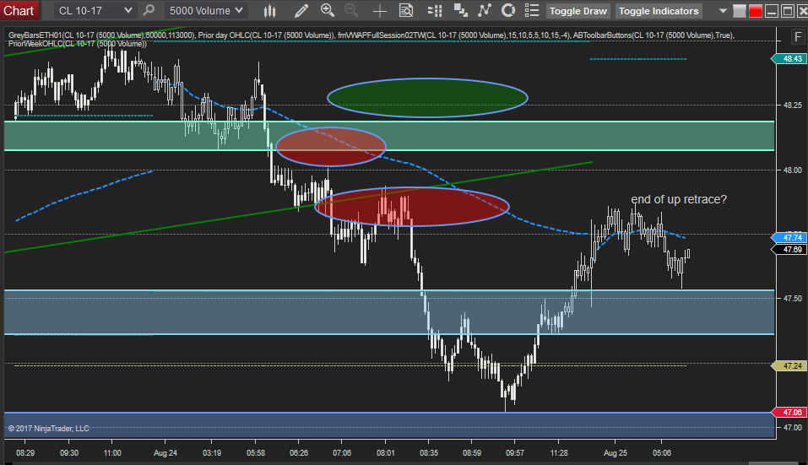The image size is (808, 465).
Task: Click the Aug 24 date label
Action: click(165, 453)
